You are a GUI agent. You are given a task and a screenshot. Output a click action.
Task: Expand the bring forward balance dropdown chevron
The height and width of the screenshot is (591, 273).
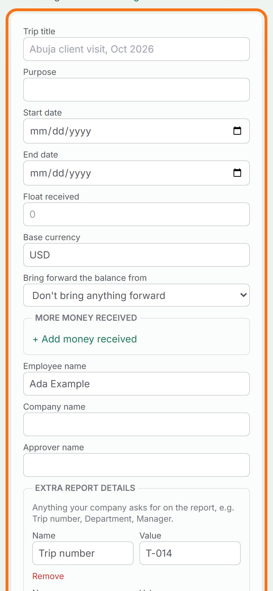pyautogui.click(x=244, y=295)
